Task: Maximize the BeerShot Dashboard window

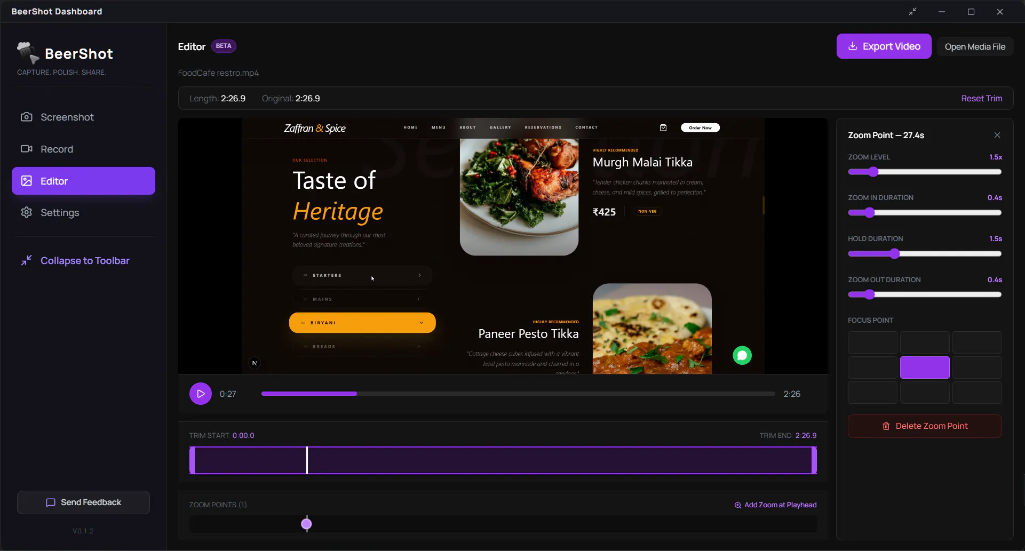Action: pos(971,12)
